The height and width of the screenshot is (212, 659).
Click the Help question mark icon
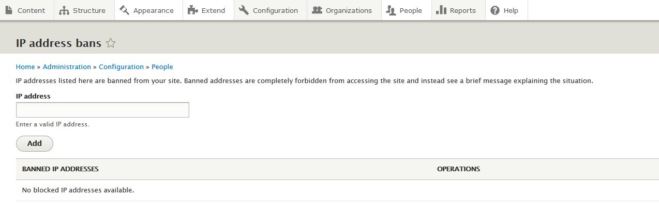495,10
